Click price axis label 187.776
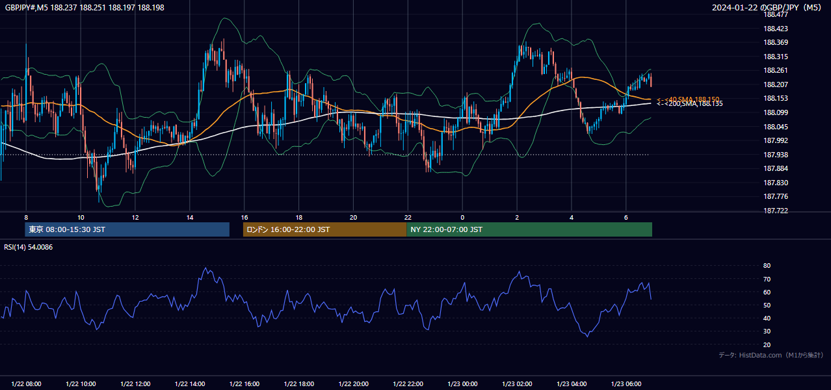 (775, 196)
